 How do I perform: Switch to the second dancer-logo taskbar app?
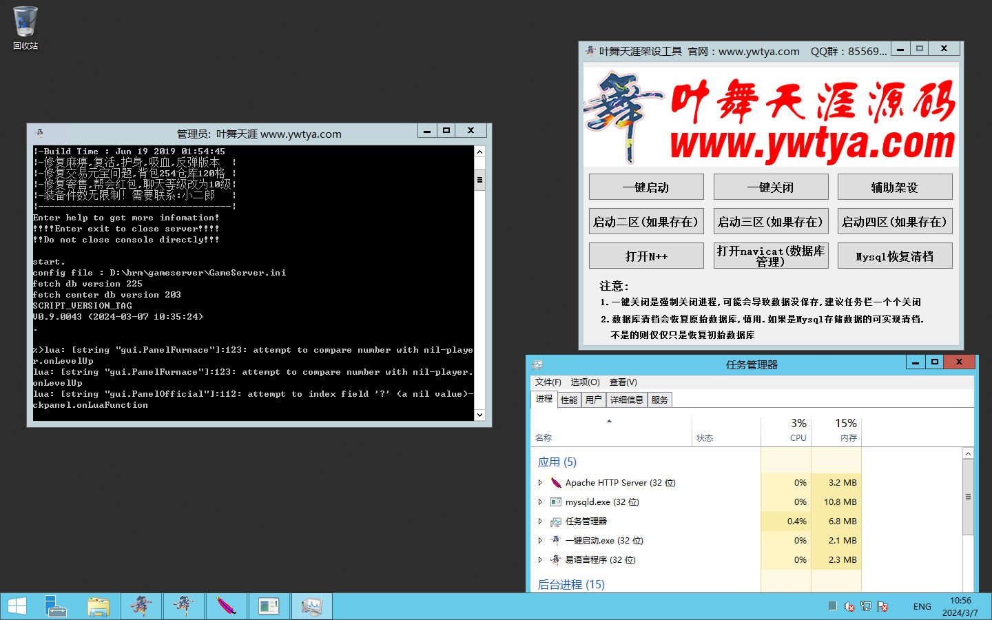pos(184,606)
